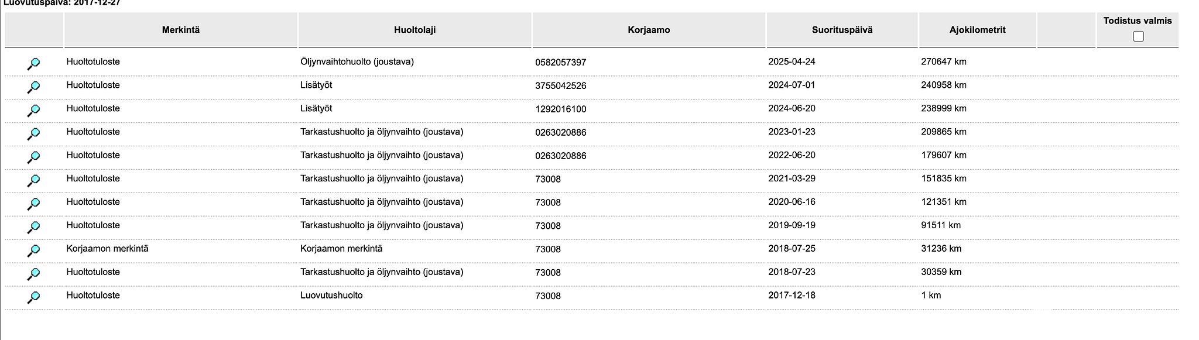Open magnifier for 151835 km service row
This screenshot has height=340, width=1199.
click(33, 181)
